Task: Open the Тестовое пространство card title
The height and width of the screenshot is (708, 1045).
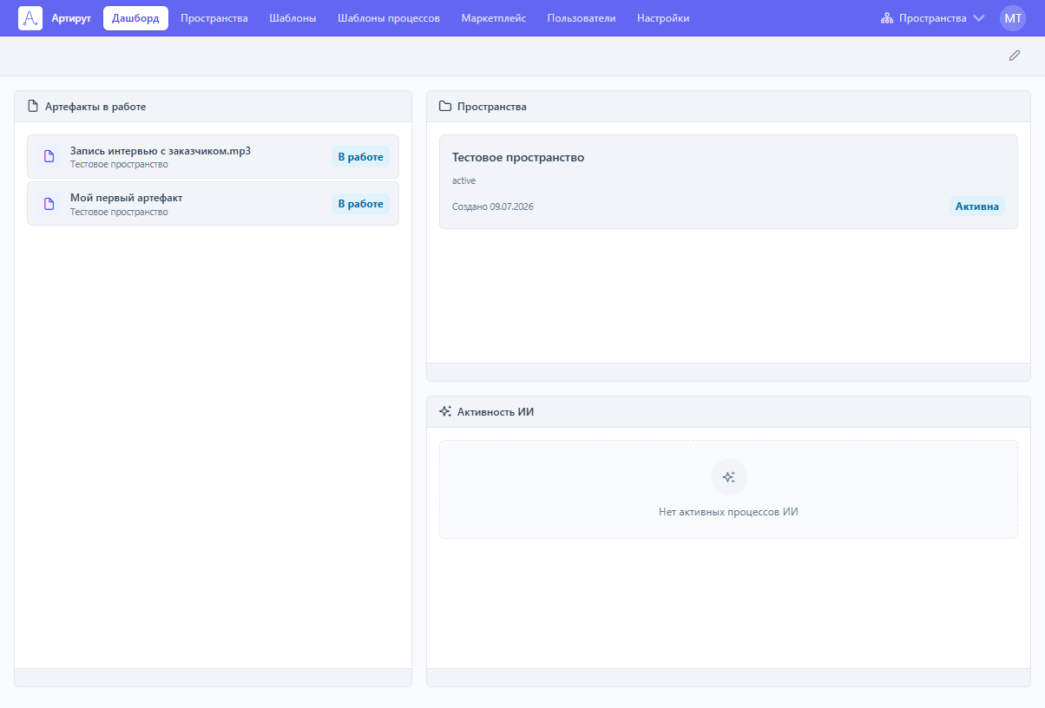Action: 518,158
